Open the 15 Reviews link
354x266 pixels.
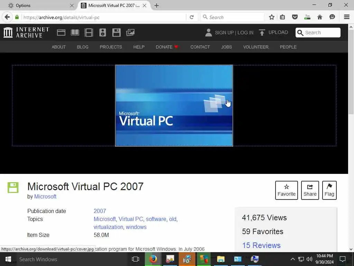click(261, 245)
